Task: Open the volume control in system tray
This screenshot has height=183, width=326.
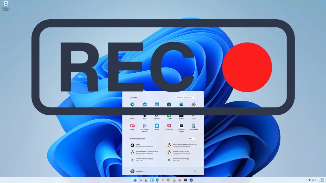Action: tap(316, 180)
